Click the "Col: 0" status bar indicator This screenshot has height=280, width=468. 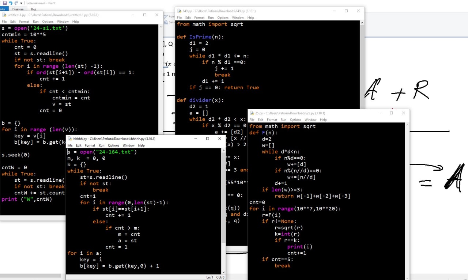click(220, 277)
